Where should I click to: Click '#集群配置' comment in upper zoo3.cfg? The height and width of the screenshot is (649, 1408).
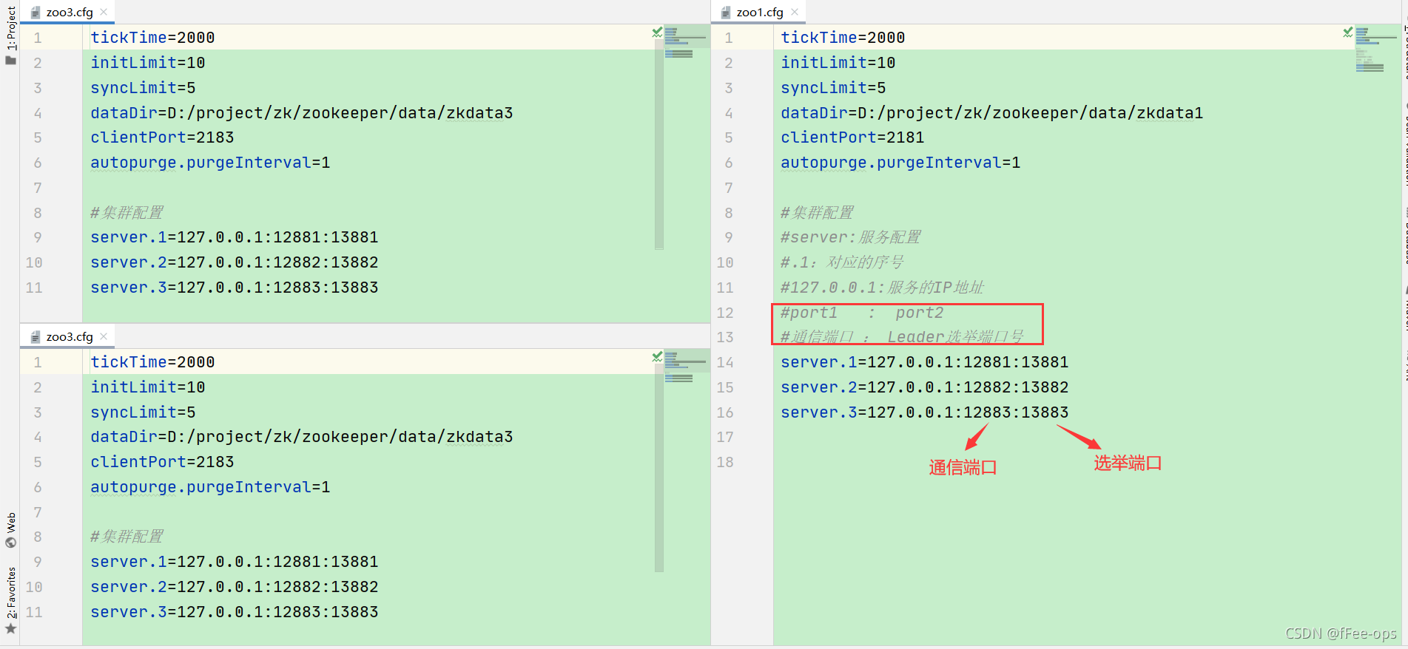coord(127,213)
